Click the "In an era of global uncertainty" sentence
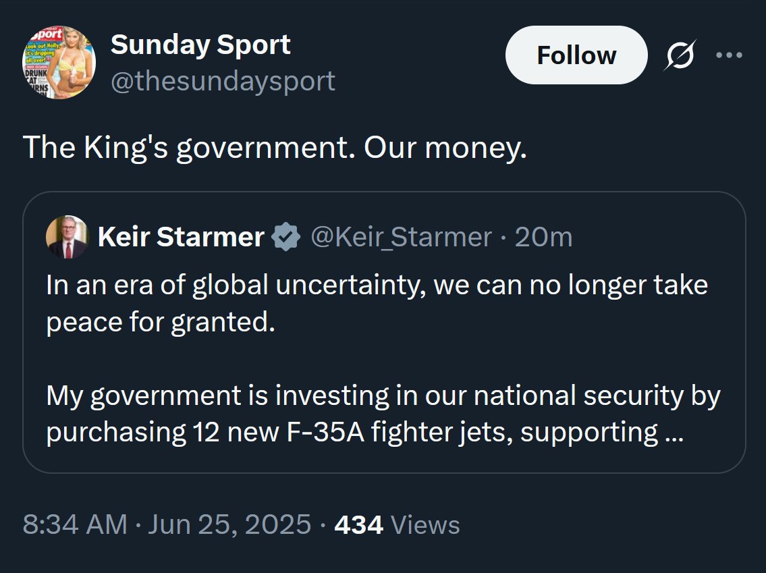766x573 pixels. [x=377, y=285]
